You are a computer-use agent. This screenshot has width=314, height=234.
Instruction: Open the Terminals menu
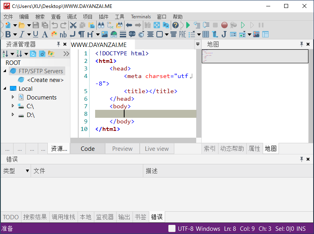141,17
